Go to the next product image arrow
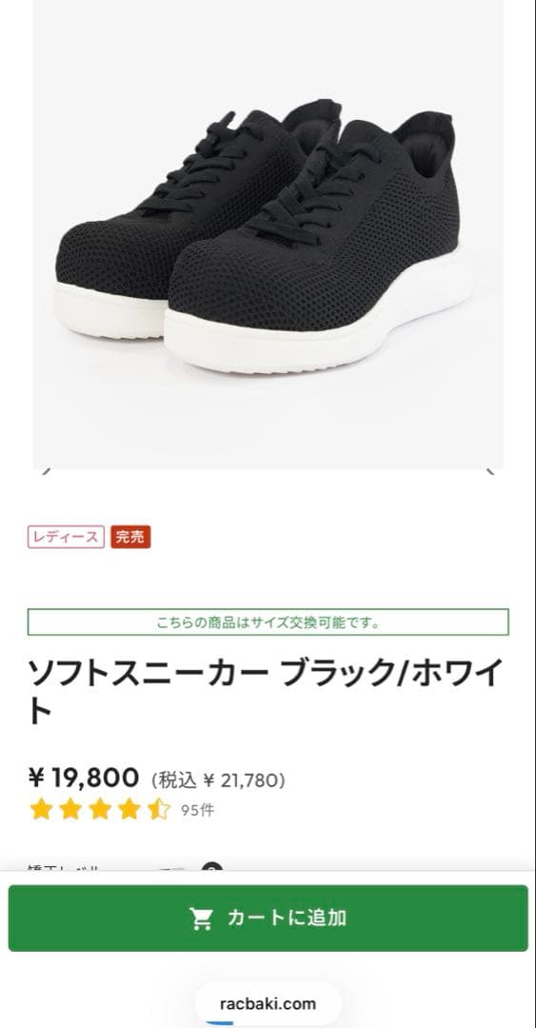Image resolution: width=536 pixels, height=1028 pixels. pos(490,471)
